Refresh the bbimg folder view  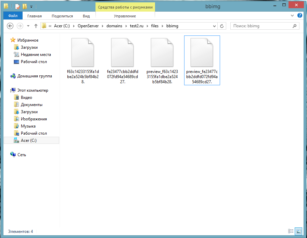point(222,26)
